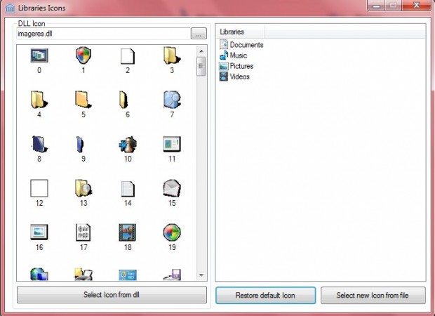Click Select Icon from dll button
The height and width of the screenshot is (316, 435).
pyautogui.click(x=112, y=295)
